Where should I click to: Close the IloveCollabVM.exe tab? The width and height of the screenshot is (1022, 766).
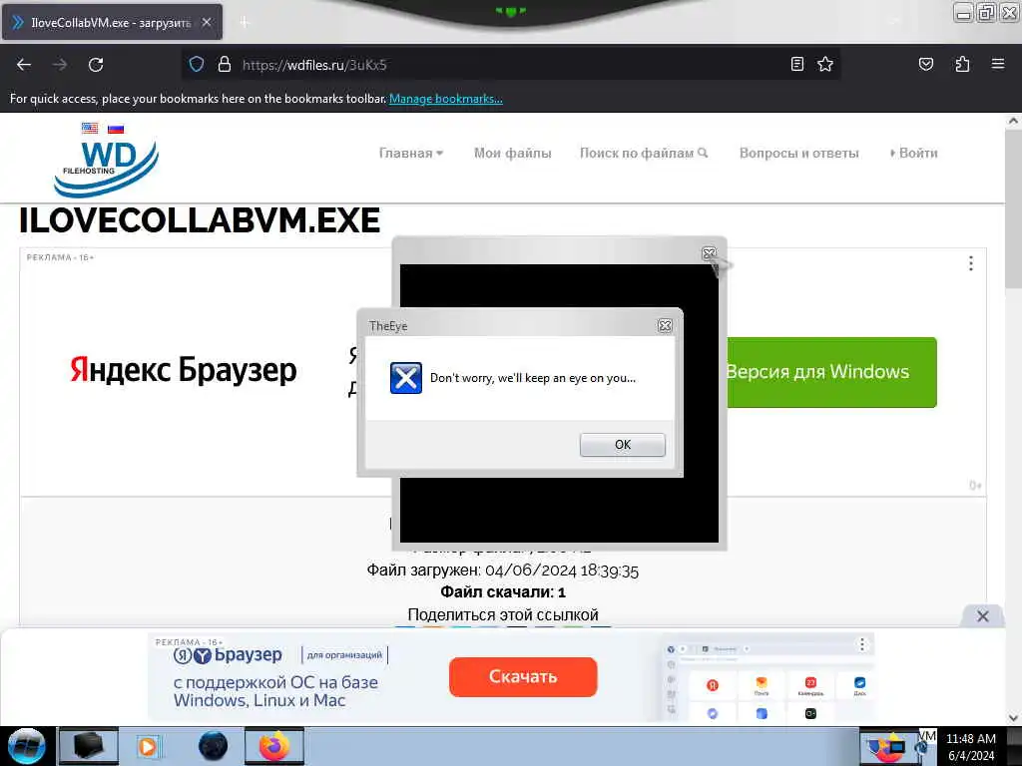click(x=206, y=22)
